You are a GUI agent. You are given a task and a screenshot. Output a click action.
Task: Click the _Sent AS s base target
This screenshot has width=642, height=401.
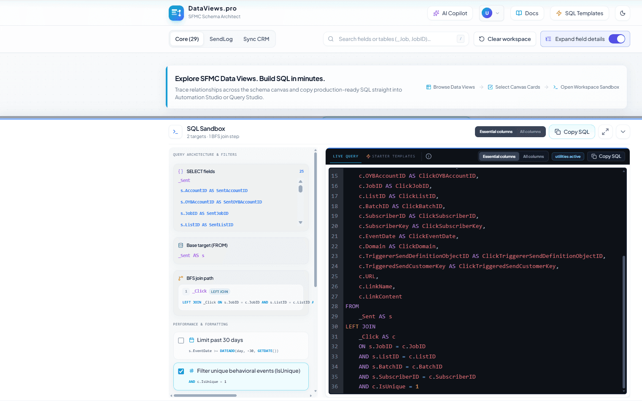191,255
